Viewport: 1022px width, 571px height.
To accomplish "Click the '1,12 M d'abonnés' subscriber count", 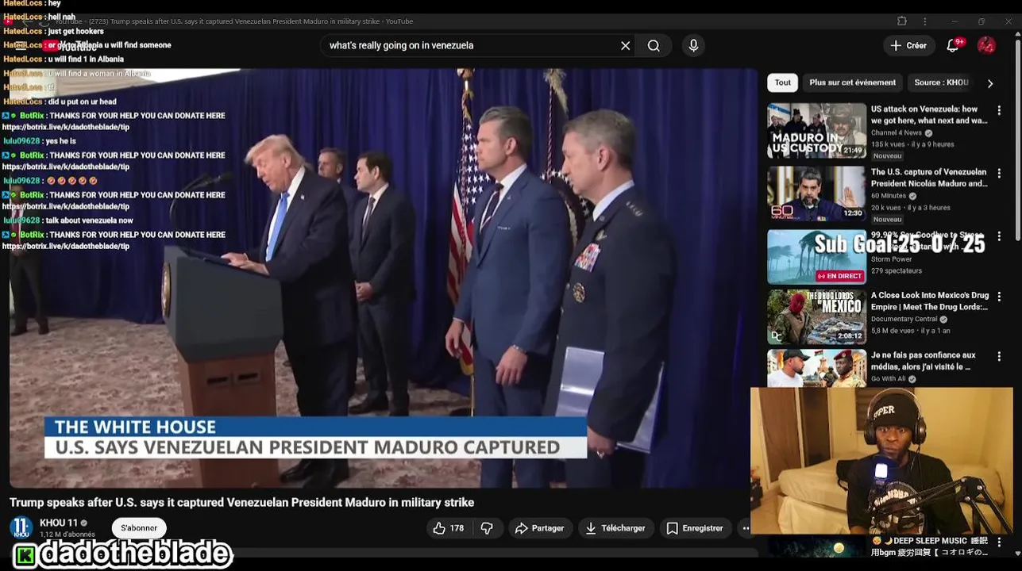I will pos(67,535).
